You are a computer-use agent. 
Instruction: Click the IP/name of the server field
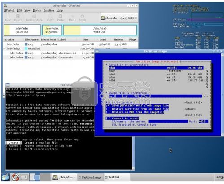click(168, 121)
